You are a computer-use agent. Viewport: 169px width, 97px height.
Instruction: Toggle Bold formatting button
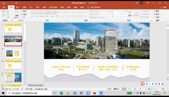coord(32,16)
